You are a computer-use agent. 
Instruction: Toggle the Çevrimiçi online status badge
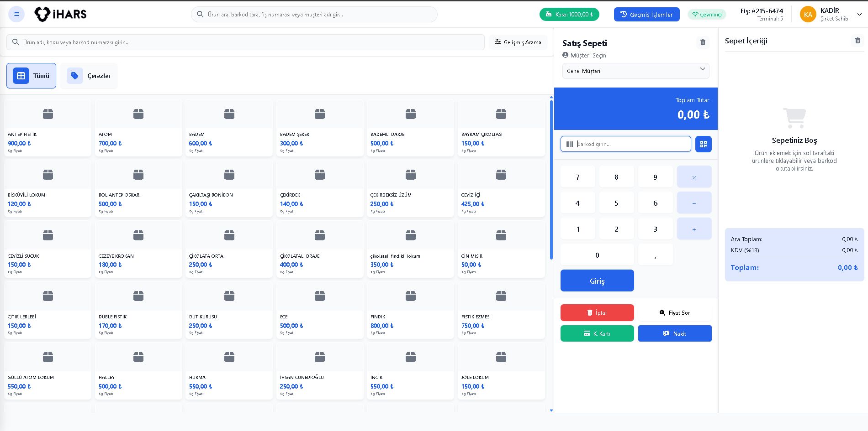pyautogui.click(x=706, y=15)
